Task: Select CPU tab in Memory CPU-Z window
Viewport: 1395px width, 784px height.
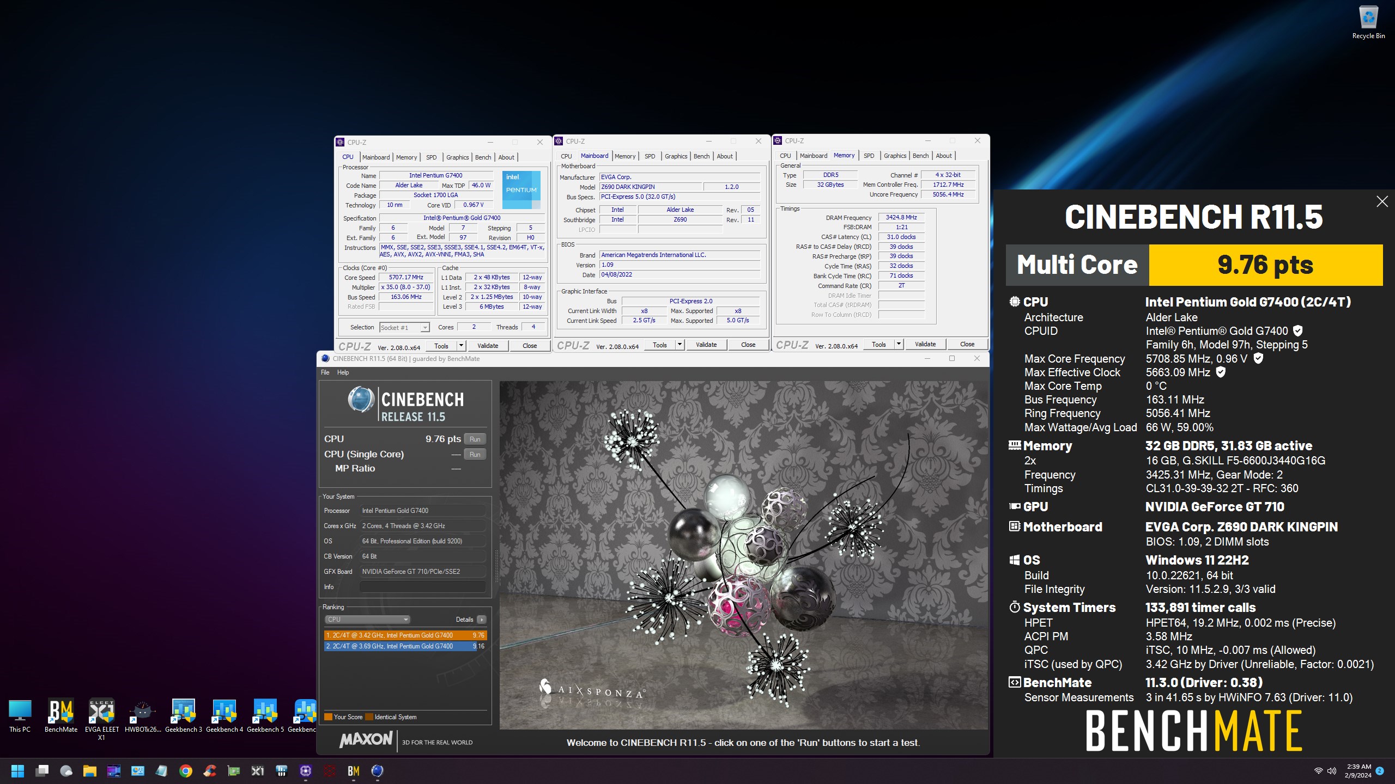Action: pos(785,156)
